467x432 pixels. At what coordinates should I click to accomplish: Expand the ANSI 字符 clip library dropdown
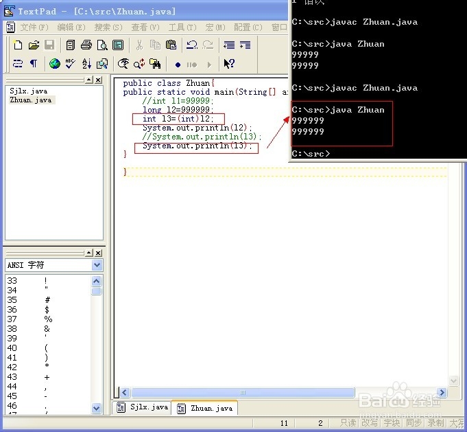coord(97,265)
